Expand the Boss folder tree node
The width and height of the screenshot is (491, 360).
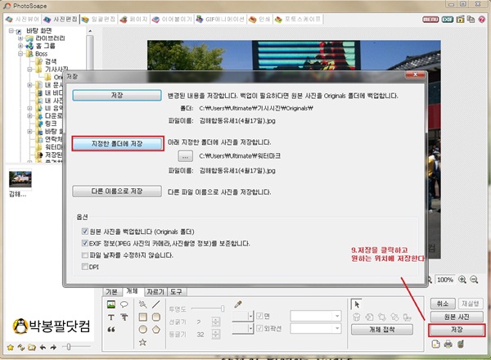(20, 54)
